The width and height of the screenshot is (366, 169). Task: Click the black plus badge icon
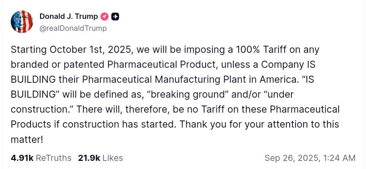(x=115, y=16)
